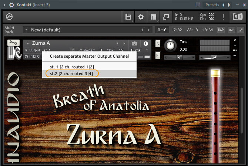Viewport: 248px width, 166px height.
Task: Remove the Zurna A instrument with X
Action: [235, 40]
